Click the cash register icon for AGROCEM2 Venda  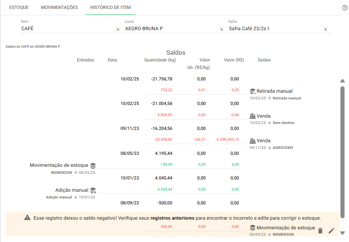click(253, 141)
